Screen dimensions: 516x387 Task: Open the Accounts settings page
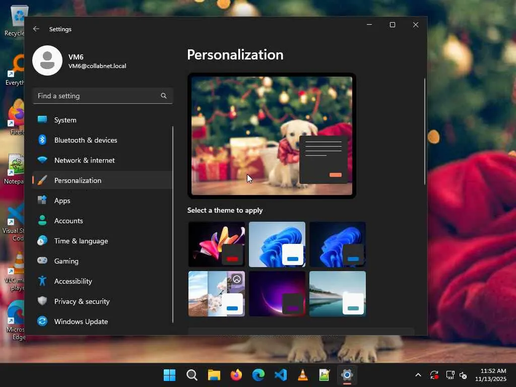pyautogui.click(x=69, y=221)
